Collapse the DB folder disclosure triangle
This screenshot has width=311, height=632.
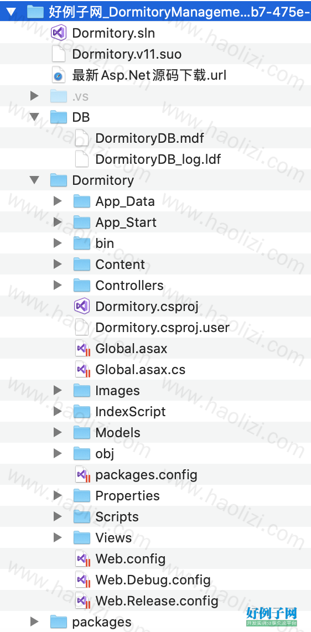pos(34,117)
